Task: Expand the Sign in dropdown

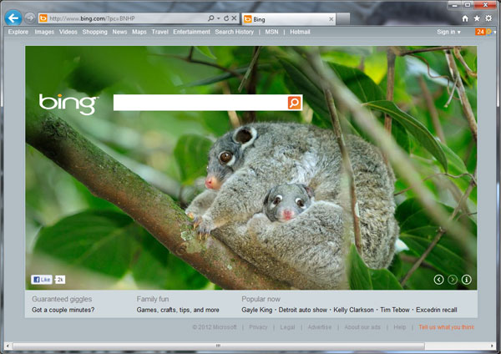Action: 448,32
